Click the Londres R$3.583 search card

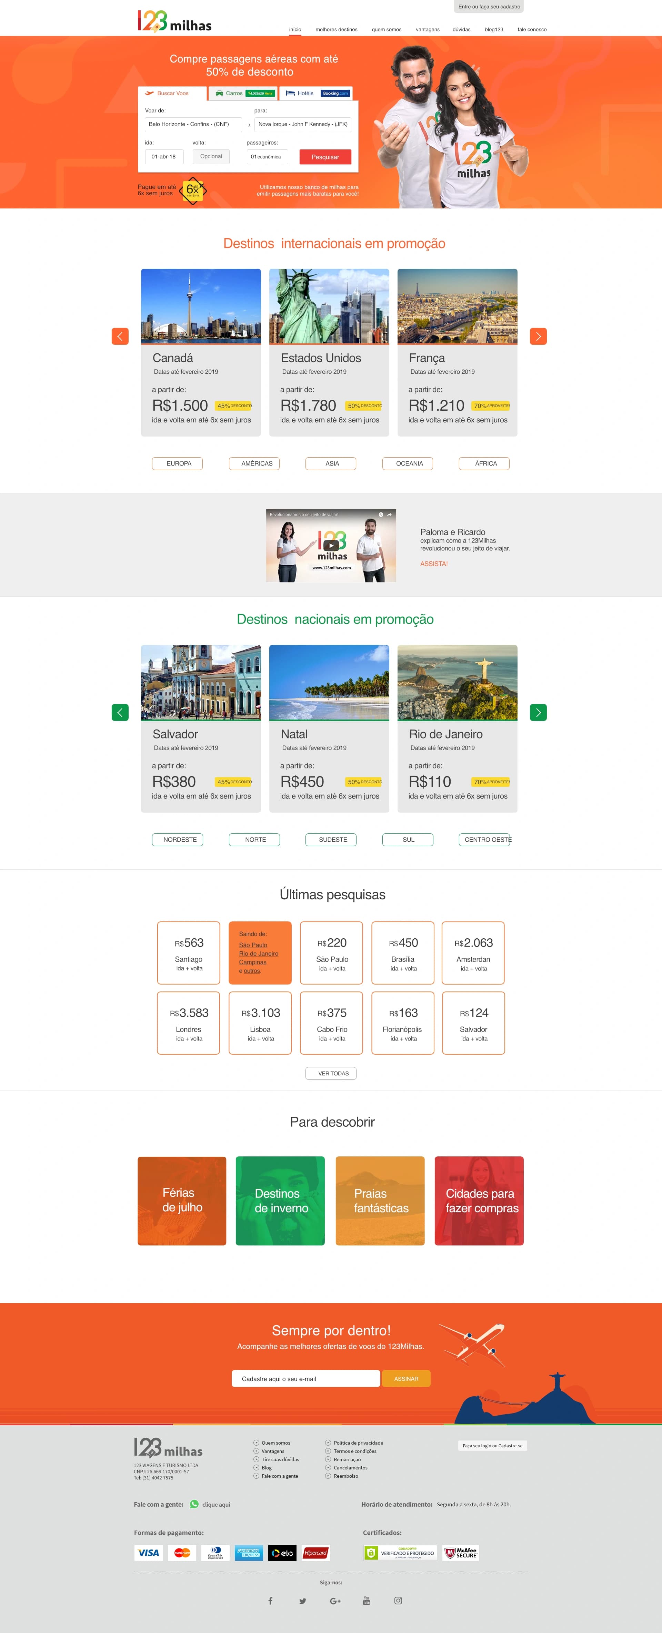pyautogui.click(x=189, y=1023)
